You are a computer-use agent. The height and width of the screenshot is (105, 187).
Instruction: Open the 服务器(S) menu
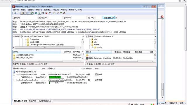(x=47, y=10)
